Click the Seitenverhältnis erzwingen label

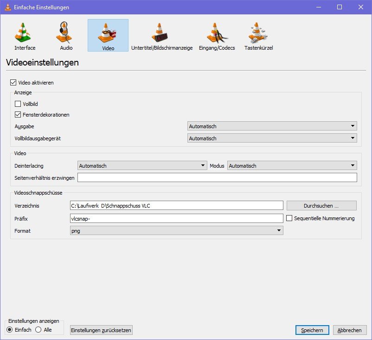45,178
